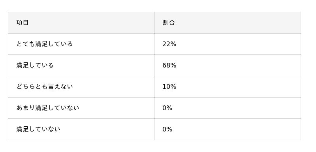Image resolution: width=316 pixels, height=152 pixels.
Task: Click empty space right of とても満足している text
Action: (x=113, y=44)
